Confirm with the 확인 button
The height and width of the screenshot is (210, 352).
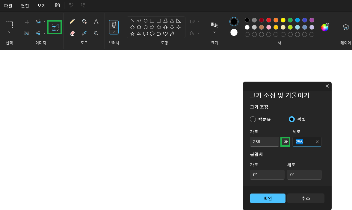pyautogui.click(x=268, y=198)
